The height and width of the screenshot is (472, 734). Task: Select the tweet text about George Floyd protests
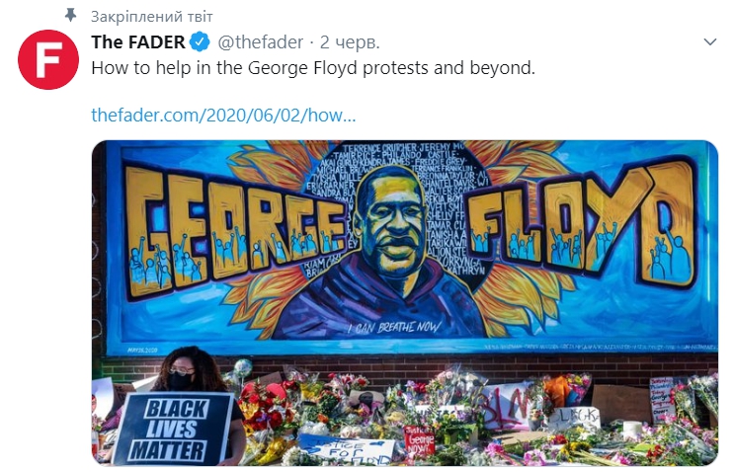(313, 68)
